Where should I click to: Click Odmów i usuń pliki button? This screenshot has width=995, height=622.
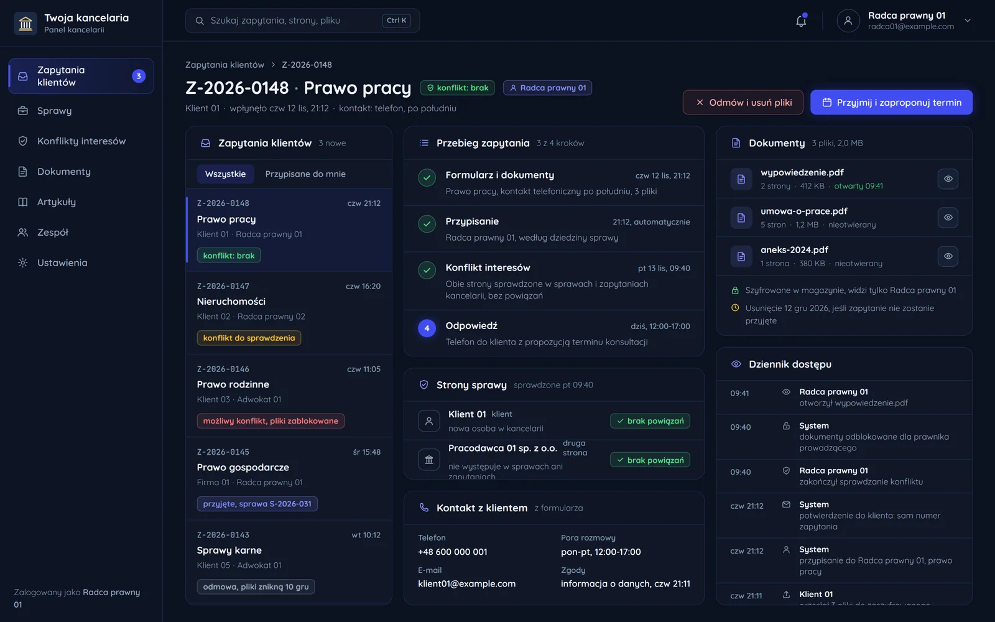point(743,103)
